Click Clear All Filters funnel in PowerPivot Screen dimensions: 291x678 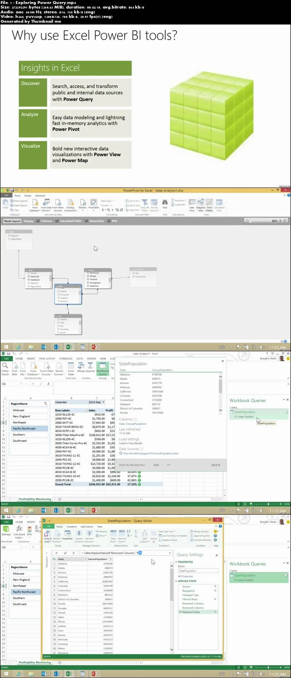pyautogui.click(x=145, y=205)
